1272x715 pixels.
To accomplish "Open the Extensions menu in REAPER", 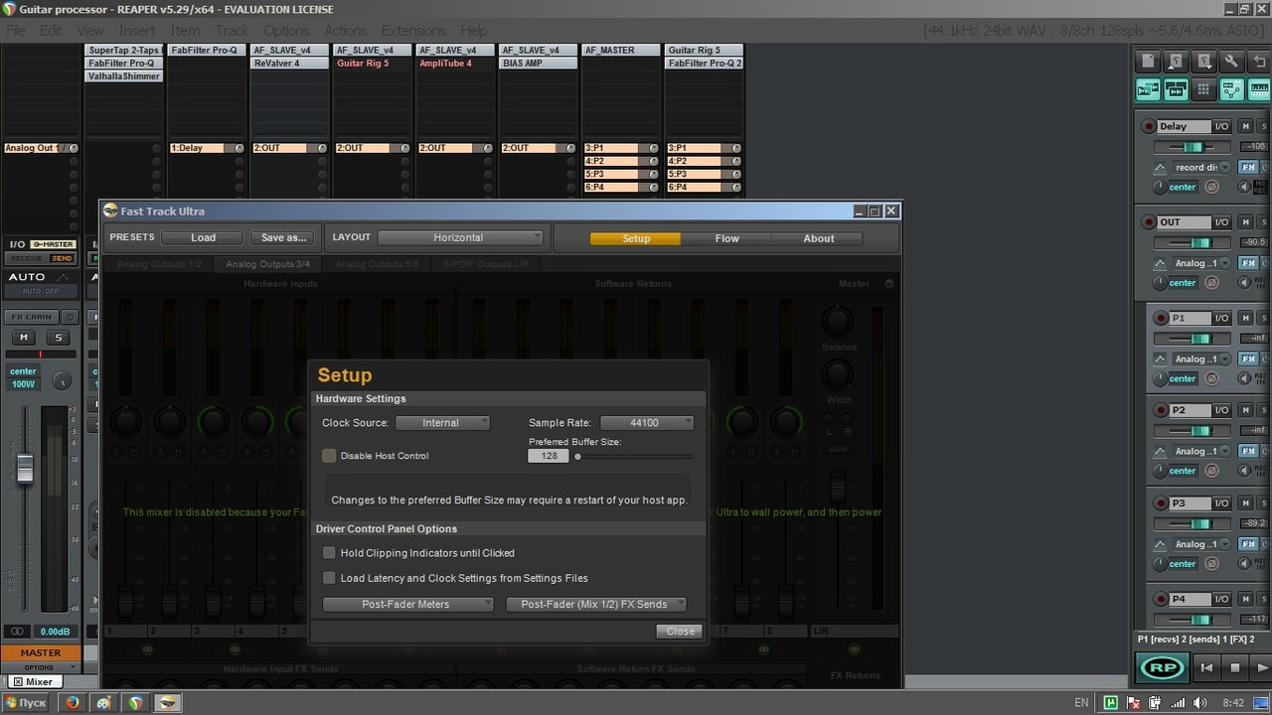I will pyautogui.click(x=413, y=31).
